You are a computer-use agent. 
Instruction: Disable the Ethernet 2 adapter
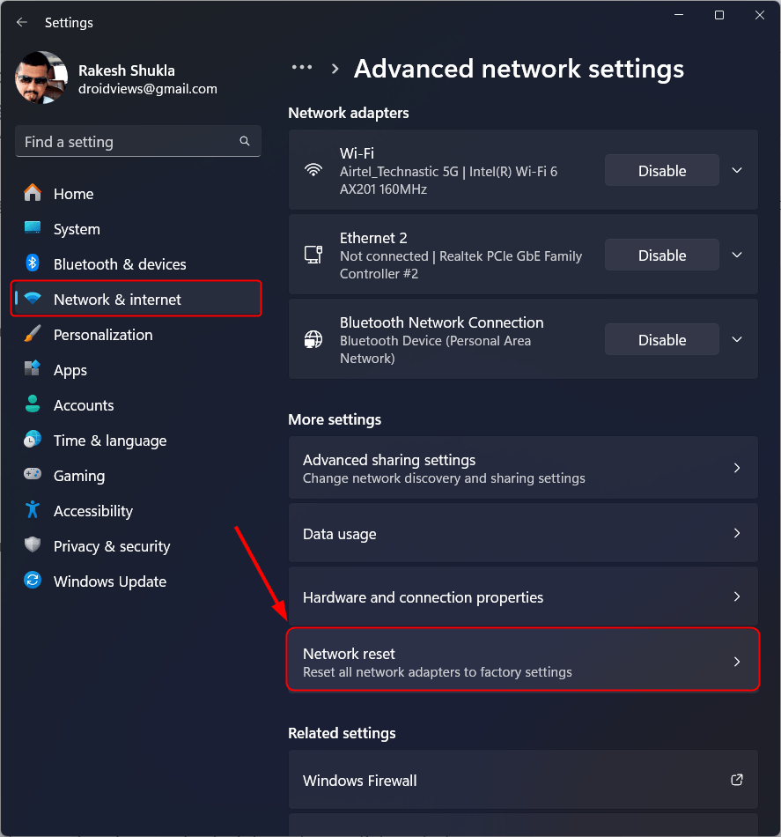click(x=661, y=256)
